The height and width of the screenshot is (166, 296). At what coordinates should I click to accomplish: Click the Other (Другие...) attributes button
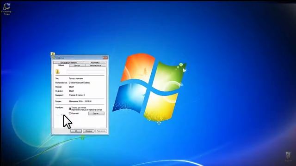(96, 113)
